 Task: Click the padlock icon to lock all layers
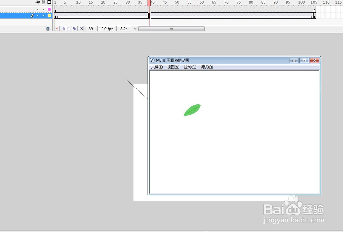(x=44, y=2)
